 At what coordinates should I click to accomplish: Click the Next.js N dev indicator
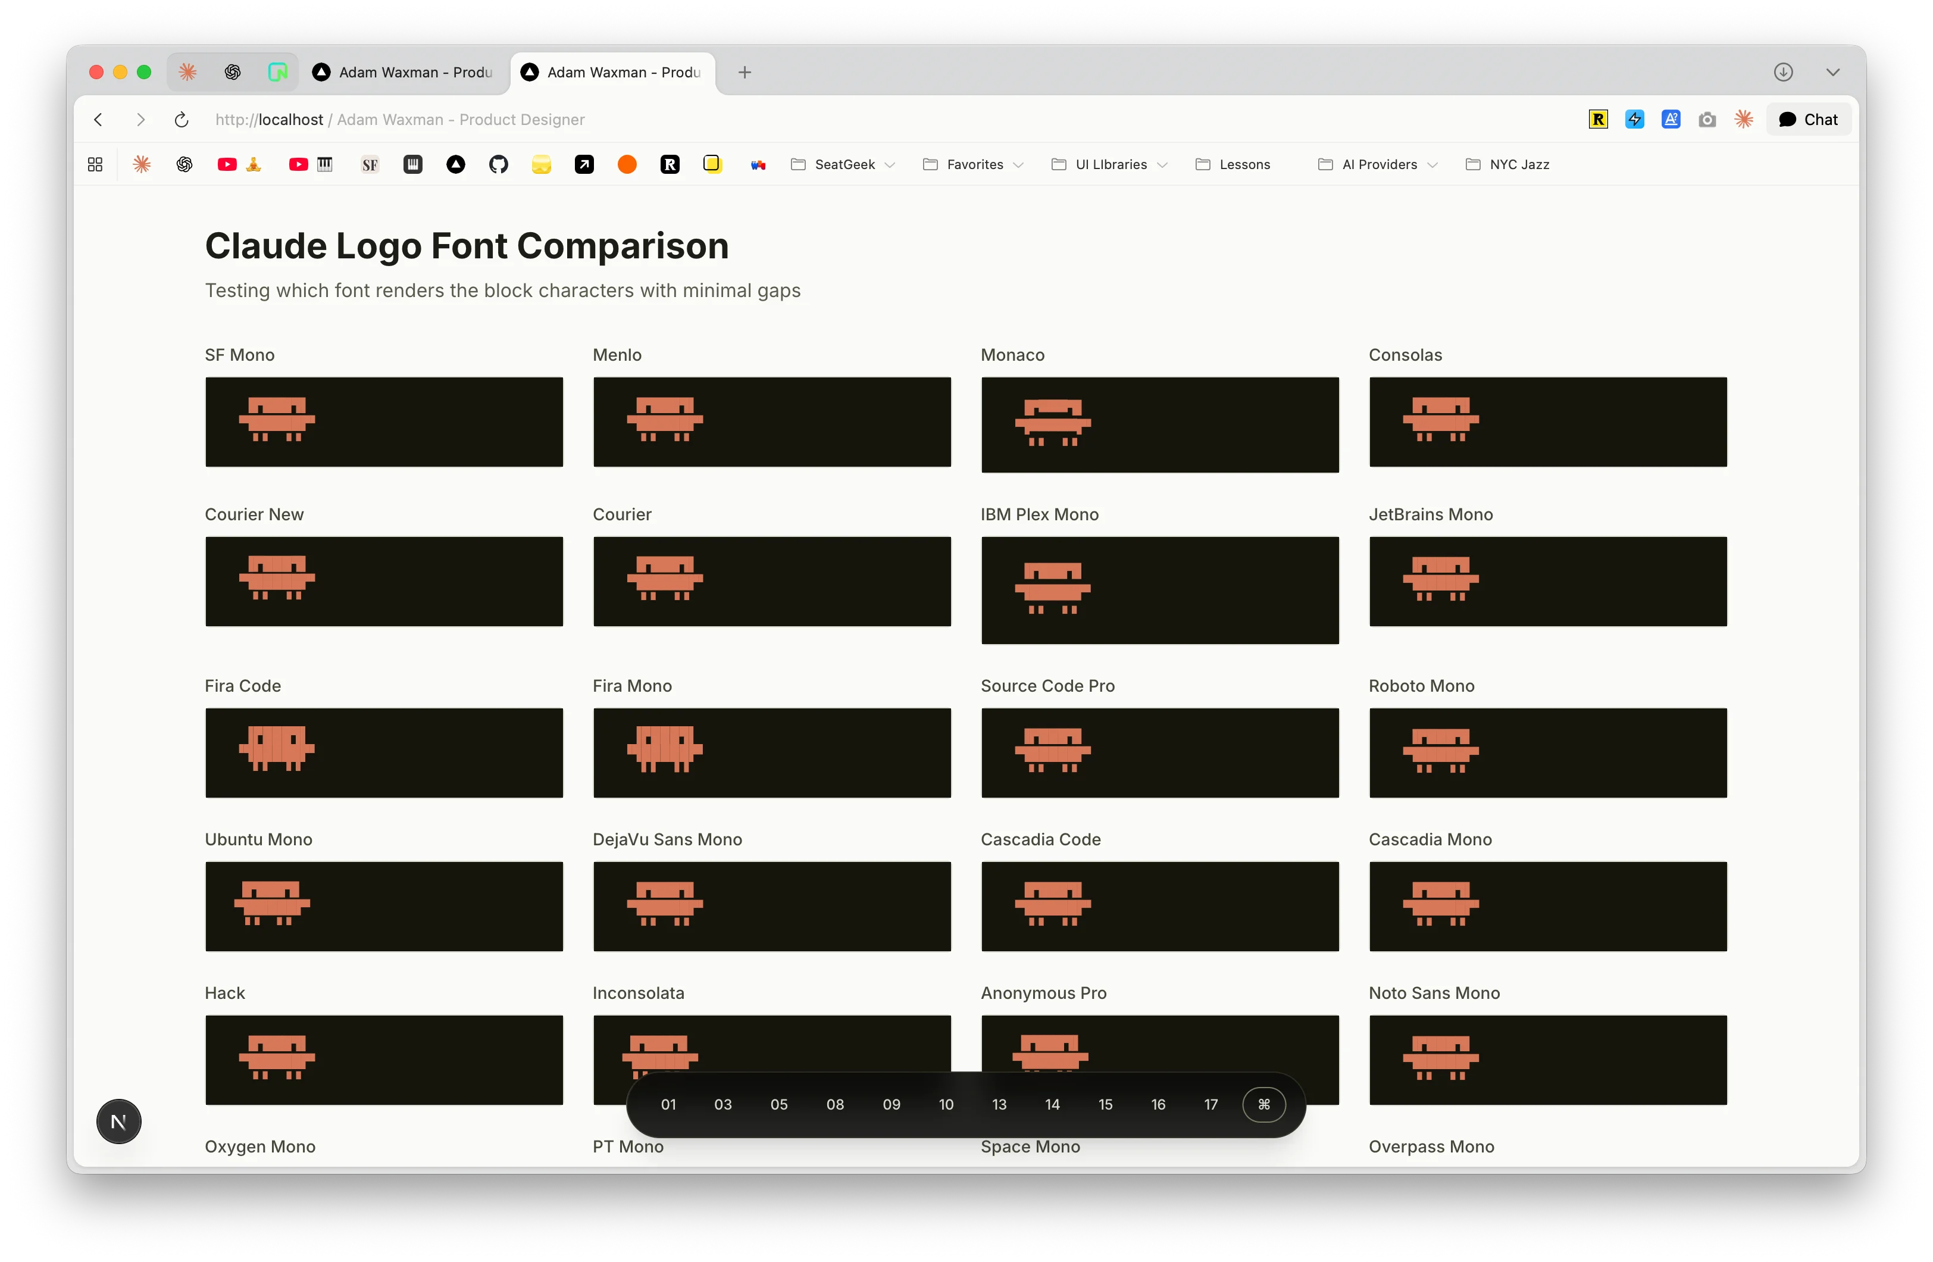[x=118, y=1122]
